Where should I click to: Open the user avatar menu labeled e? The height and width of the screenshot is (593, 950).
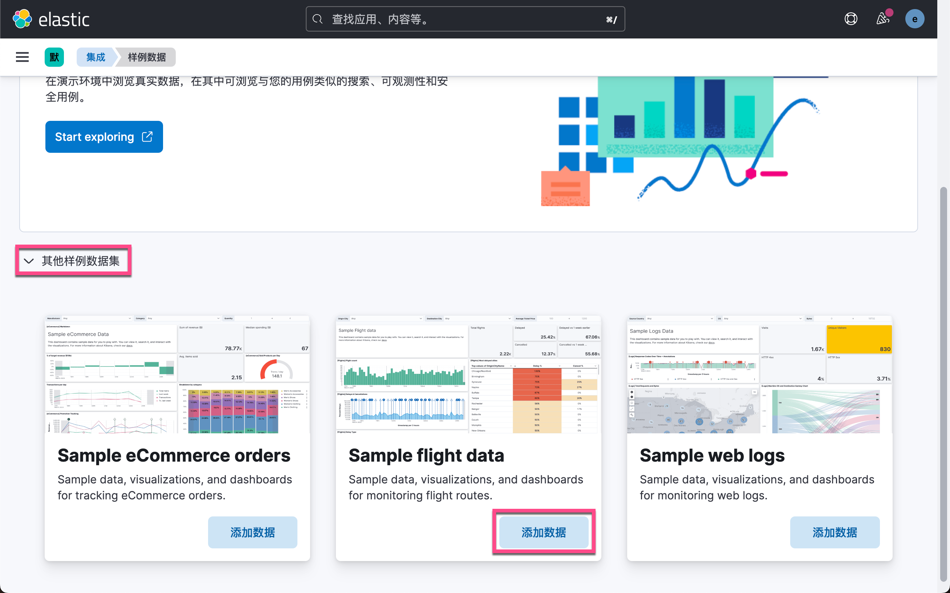tap(915, 19)
